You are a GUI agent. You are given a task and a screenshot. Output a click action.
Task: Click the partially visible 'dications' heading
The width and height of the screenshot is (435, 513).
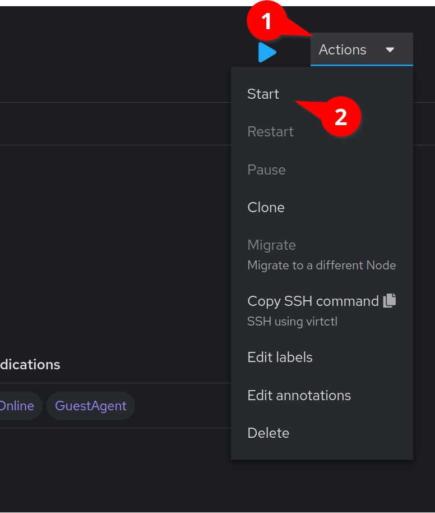pos(30,364)
